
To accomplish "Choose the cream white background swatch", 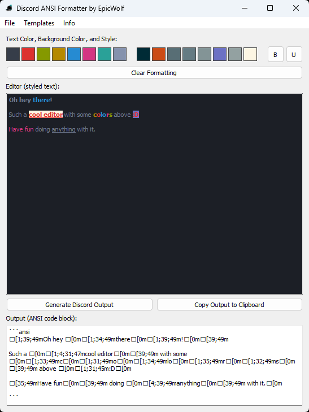I will click(x=250, y=54).
